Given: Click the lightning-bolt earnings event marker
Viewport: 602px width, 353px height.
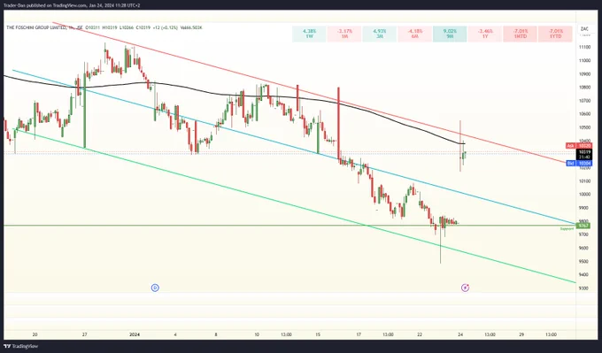Looking at the screenshot, I should (x=466, y=288).
